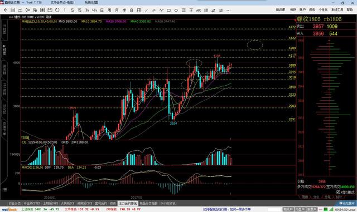
Task: Open the 论坛提问 button
Action: coord(347,203)
